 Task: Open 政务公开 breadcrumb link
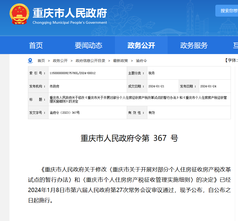coord(60,61)
